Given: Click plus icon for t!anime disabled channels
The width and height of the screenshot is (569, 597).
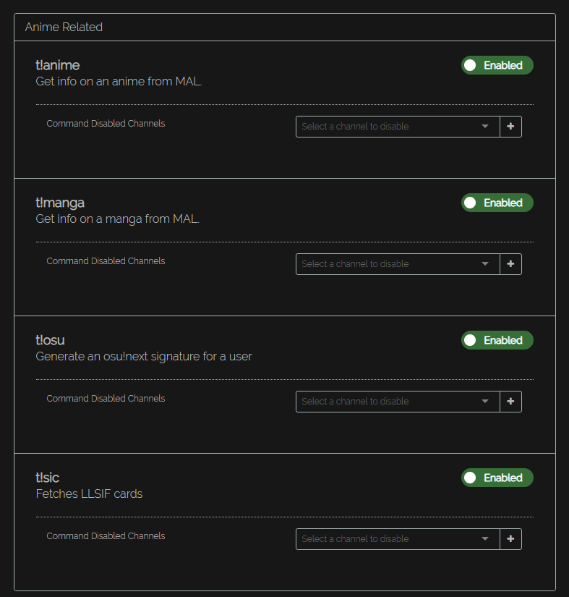Looking at the screenshot, I should [x=510, y=127].
